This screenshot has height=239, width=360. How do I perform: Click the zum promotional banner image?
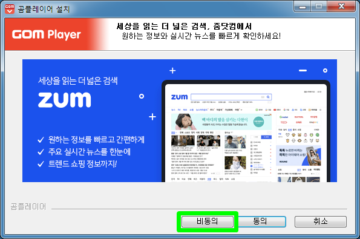point(180,120)
